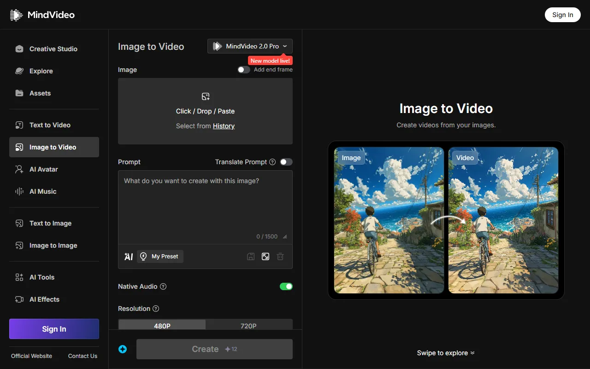
Task: Open the My Preset menu
Action: [160, 256]
